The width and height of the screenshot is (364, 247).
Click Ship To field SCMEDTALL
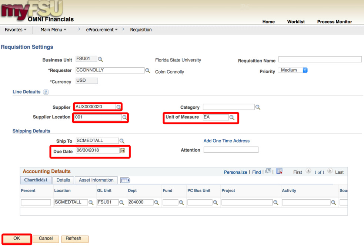(97, 141)
